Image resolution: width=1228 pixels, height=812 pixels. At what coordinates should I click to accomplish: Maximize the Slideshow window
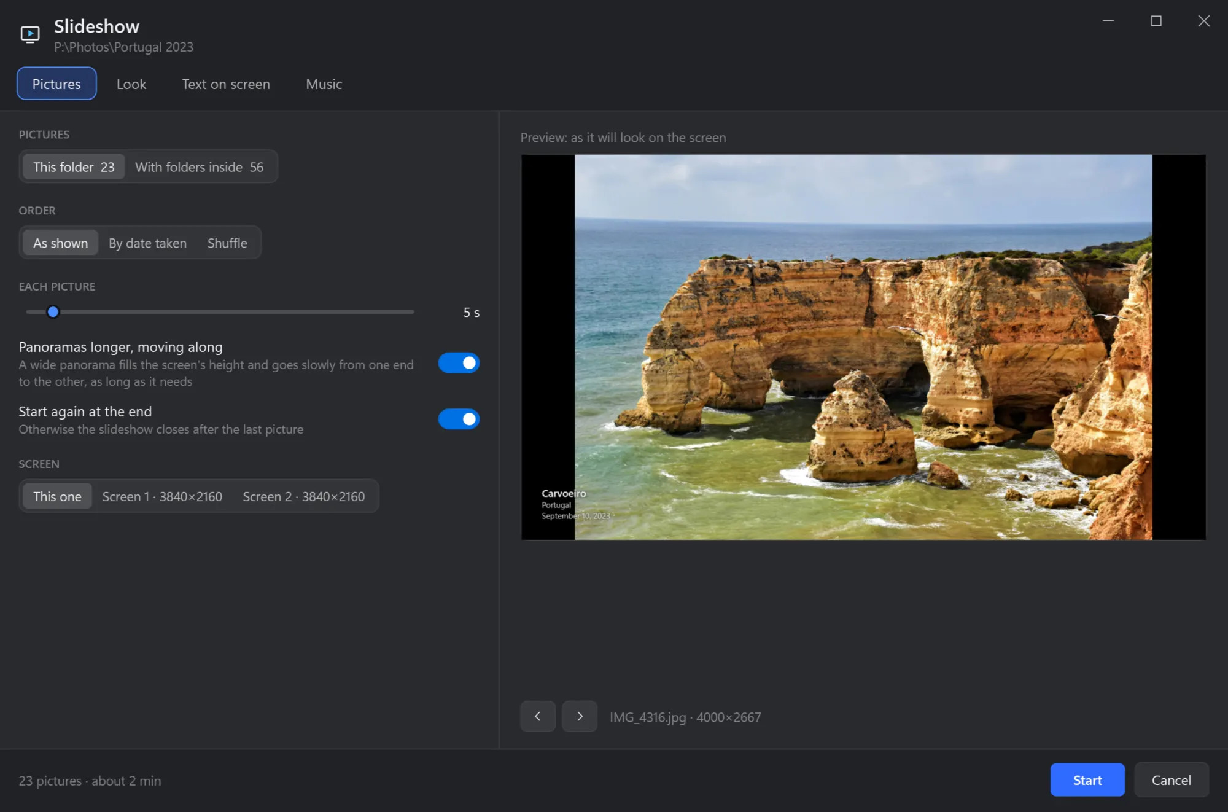click(1156, 21)
